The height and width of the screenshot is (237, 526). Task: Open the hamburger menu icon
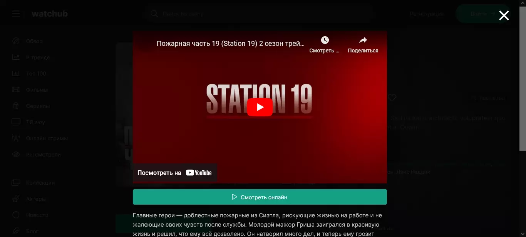[x=16, y=14]
